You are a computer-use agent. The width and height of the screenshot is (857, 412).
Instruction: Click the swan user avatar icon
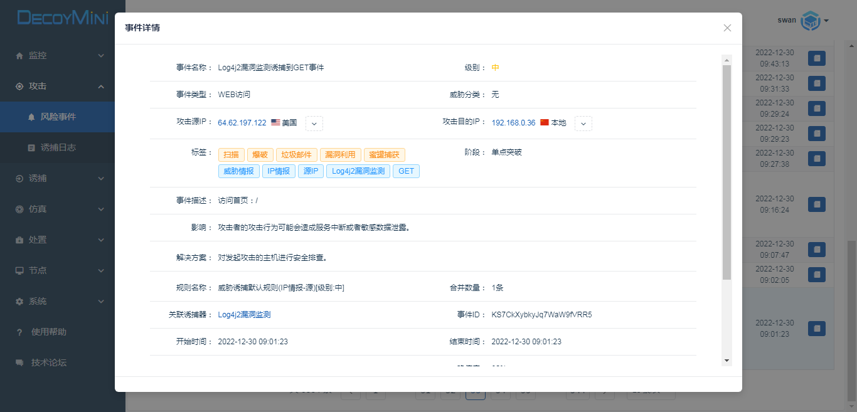click(811, 21)
